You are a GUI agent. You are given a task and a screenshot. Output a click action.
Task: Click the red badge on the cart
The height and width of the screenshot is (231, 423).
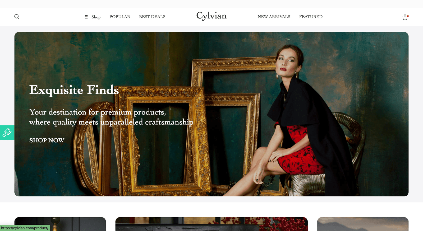click(408, 16)
